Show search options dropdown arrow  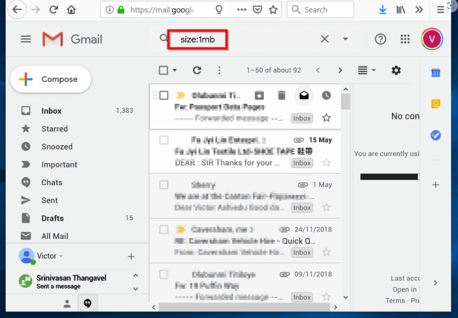(x=345, y=39)
